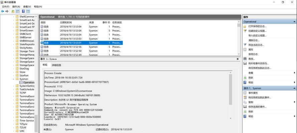297x133 pixels.
Task: Click the refresh icon in the 事件 1 Sysmon section
Action: (x=245, y=111)
